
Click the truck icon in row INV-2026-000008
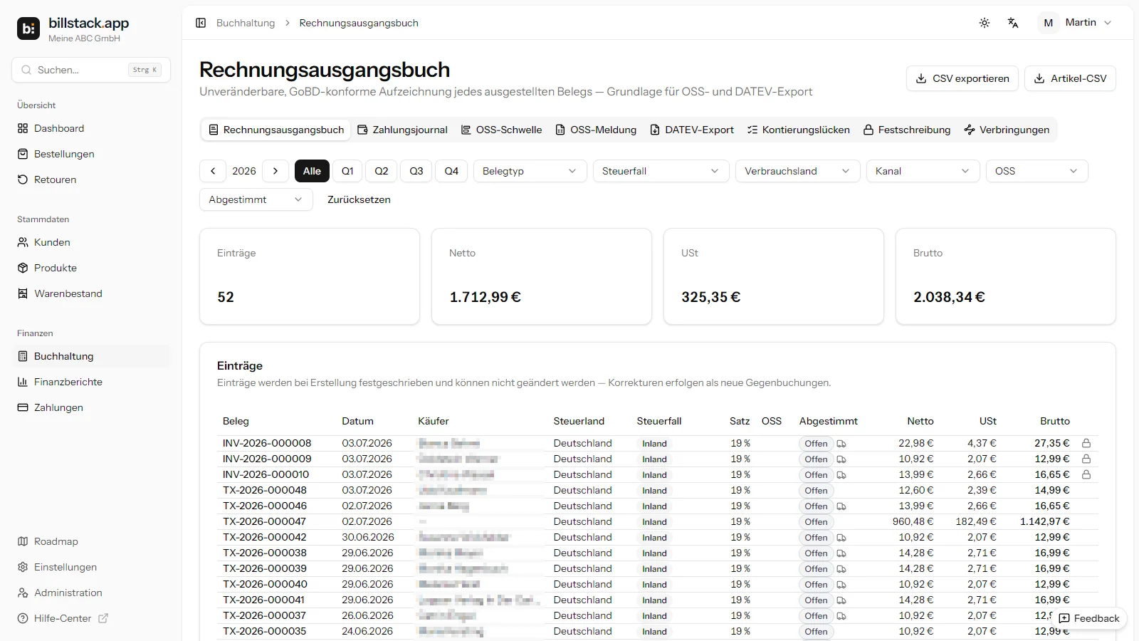click(x=841, y=444)
